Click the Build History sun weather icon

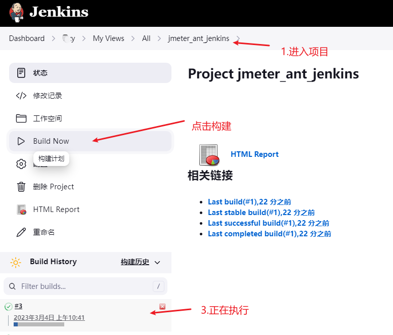[x=16, y=263]
